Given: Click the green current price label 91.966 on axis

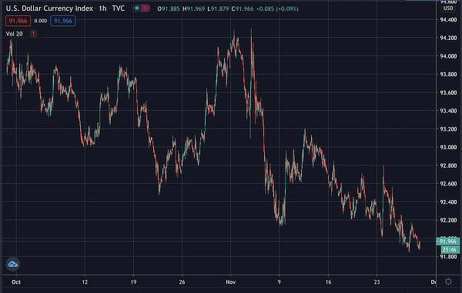Looking at the screenshot, I should [448, 241].
